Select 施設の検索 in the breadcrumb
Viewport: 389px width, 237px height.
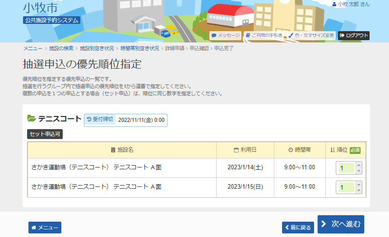pyautogui.click(x=61, y=48)
